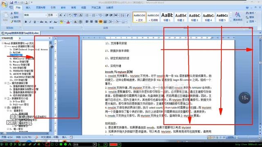Apply character shading A icon
The image size is (262, 147).
pos(75,22)
